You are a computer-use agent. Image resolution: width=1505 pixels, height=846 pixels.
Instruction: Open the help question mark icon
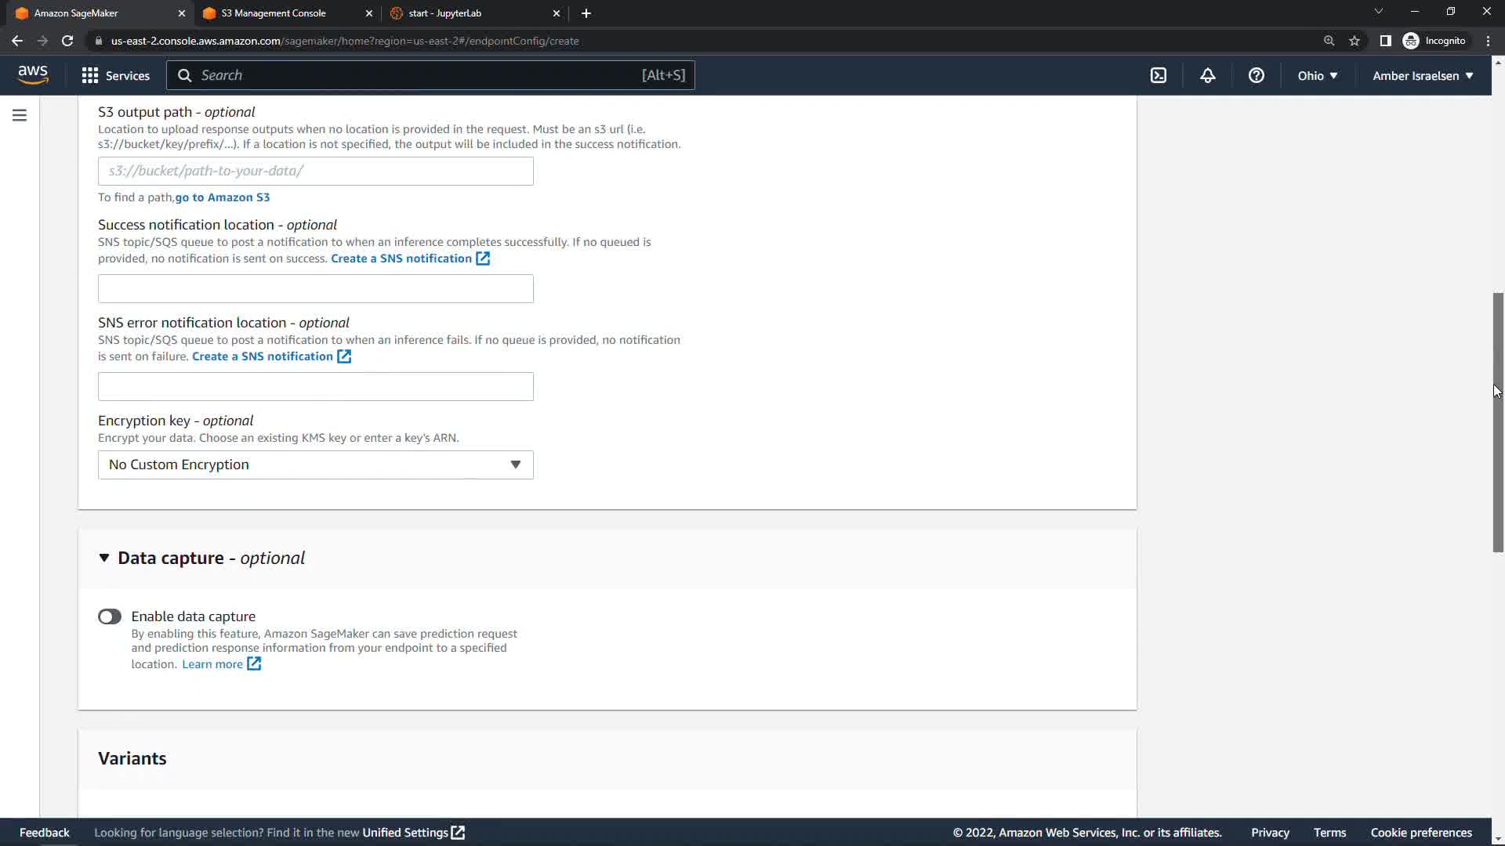[1256, 75]
